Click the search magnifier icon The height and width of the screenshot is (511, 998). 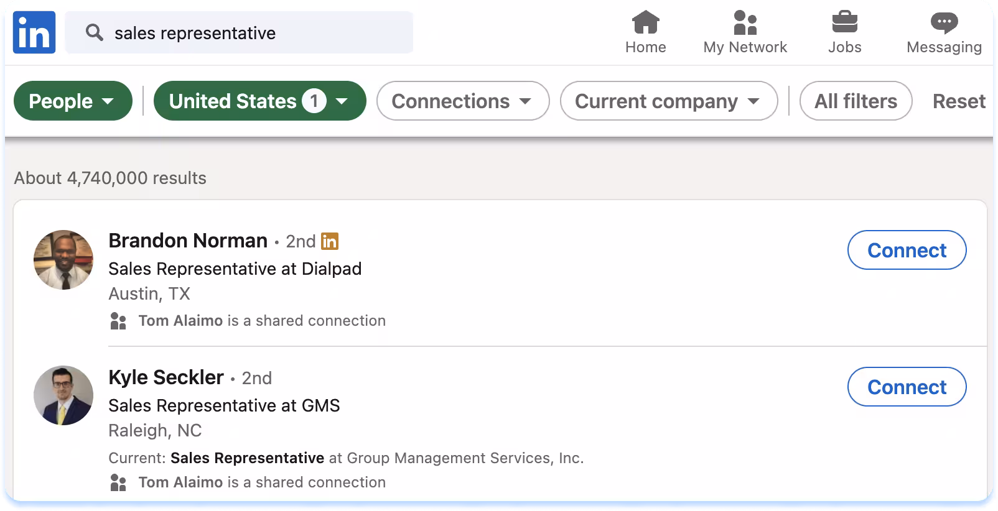(x=94, y=32)
